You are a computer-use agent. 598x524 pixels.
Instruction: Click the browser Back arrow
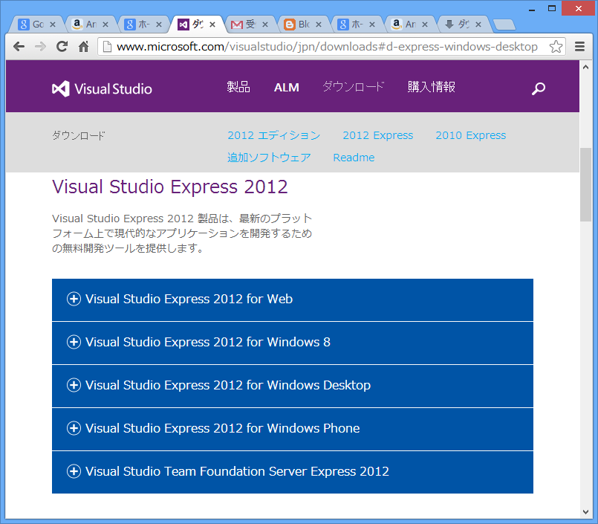click(x=19, y=47)
